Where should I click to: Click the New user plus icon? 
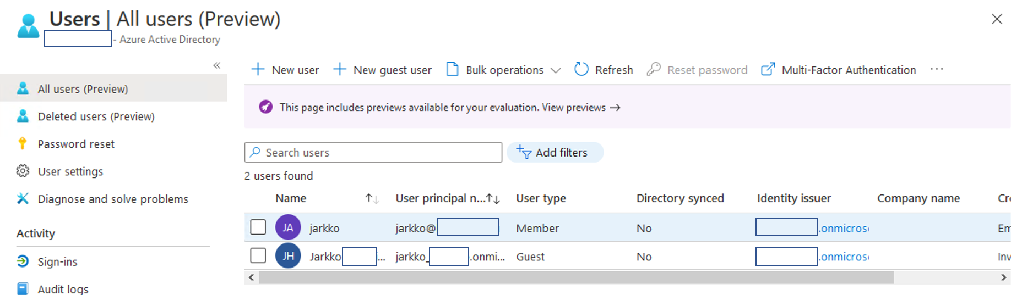point(258,69)
